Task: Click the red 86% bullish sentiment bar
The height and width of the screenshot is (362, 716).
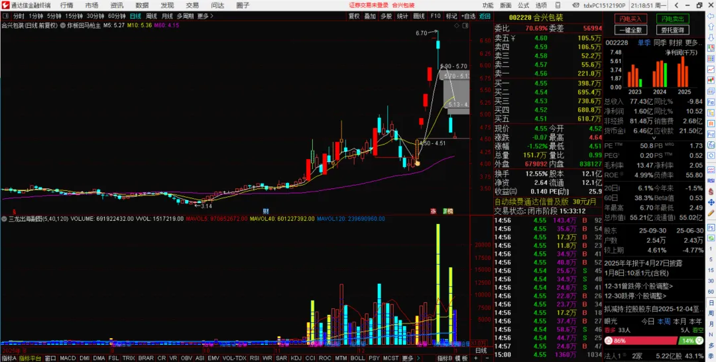Action: [640, 341]
